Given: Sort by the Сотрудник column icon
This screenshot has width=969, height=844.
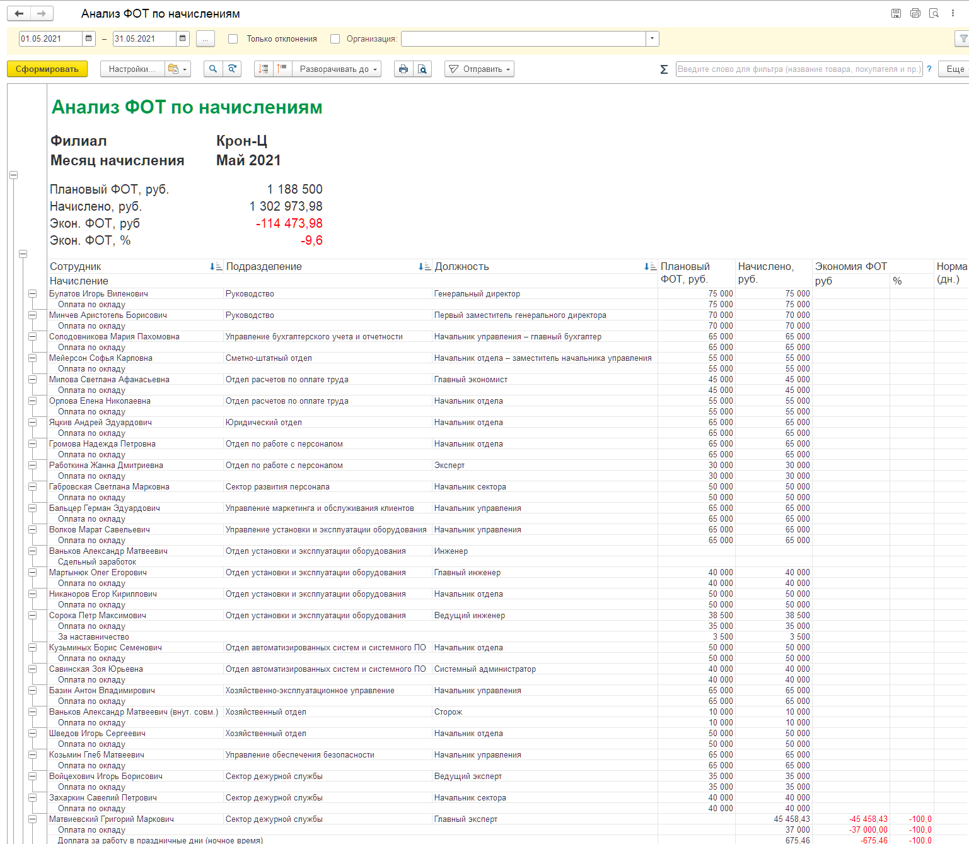Looking at the screenshot, I should 216,267.
